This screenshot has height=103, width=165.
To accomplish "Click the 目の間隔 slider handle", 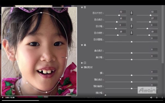I will click(131, 42).
